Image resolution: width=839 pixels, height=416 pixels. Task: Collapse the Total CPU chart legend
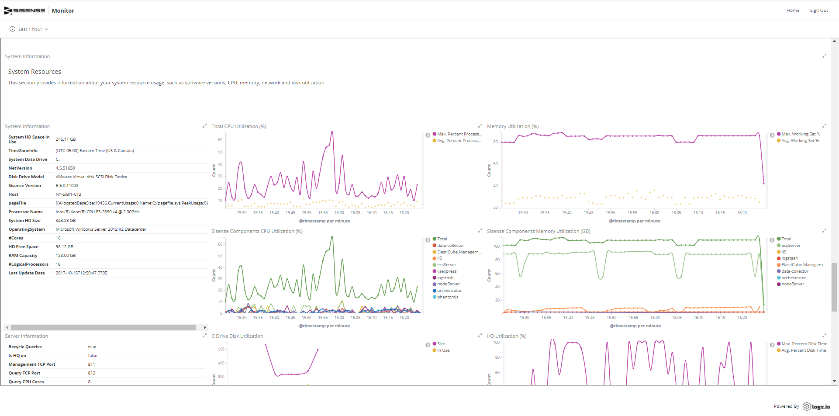(x=428, y=135)
